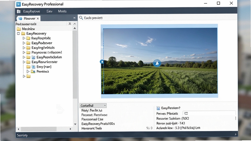The image size is (251, 141).
Task: Select the EasyPaelcoverr tree item
Action: click(42, 43)
